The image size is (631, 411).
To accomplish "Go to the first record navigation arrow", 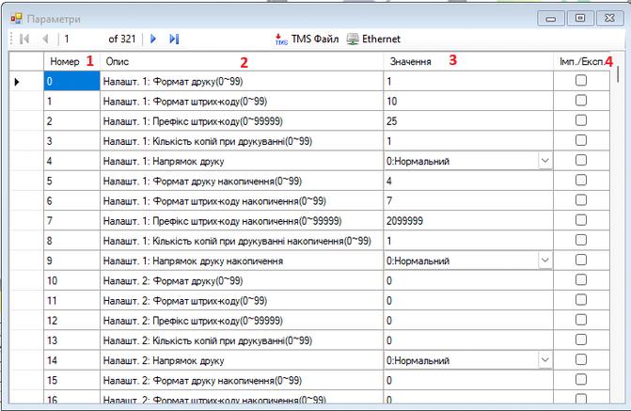I will pyautogui.click(x=24, y=39).
